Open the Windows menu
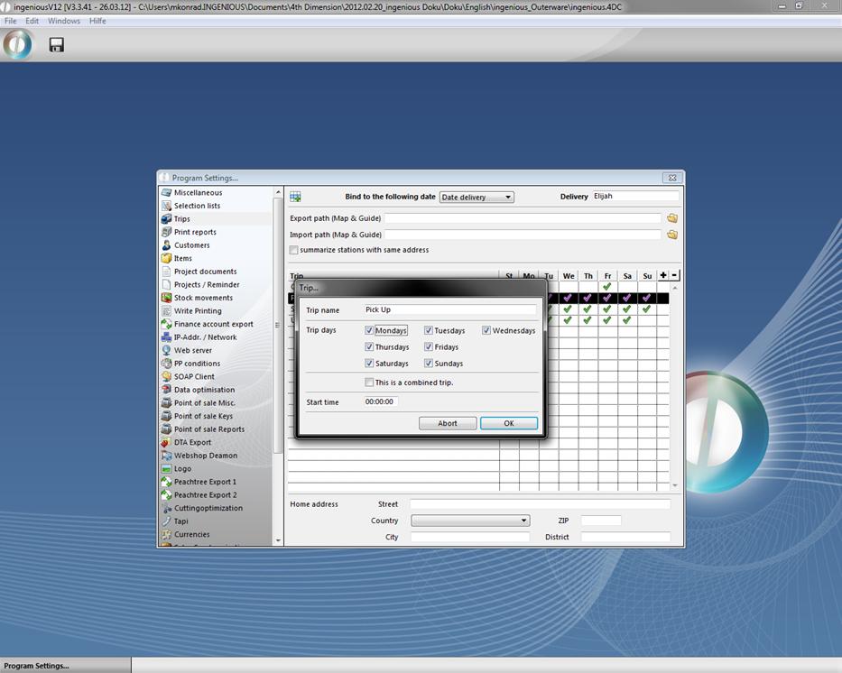The image size is (842, 673). coord(63,21)
